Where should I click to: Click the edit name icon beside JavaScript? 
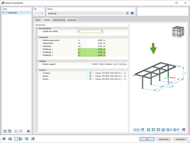pyautogui.click(x=127, y=13)
